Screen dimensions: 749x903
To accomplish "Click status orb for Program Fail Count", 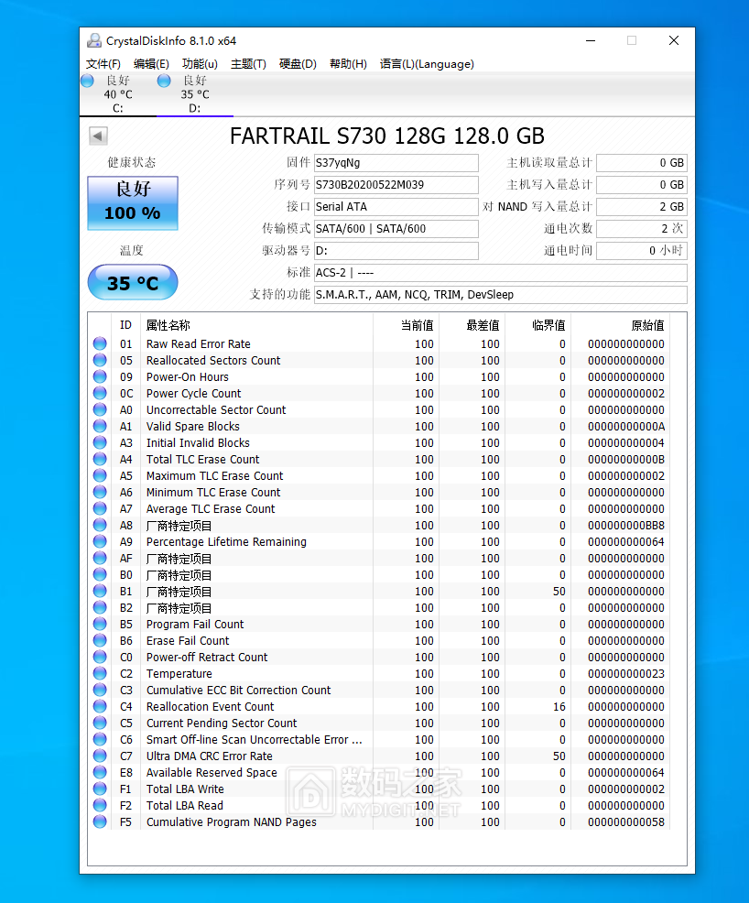I will point(100,625).
